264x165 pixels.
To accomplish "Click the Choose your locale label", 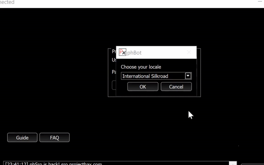I will click(x=141, y=67).
